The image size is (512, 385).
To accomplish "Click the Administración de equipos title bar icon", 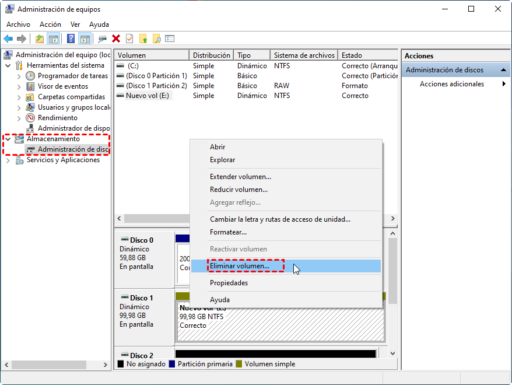I will point(10,9).
